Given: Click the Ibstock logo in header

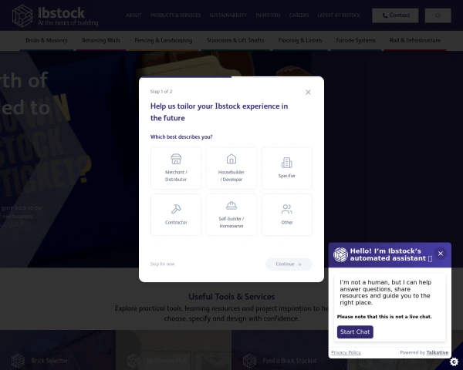Looking at the screenshot, I should pos(56,15).
